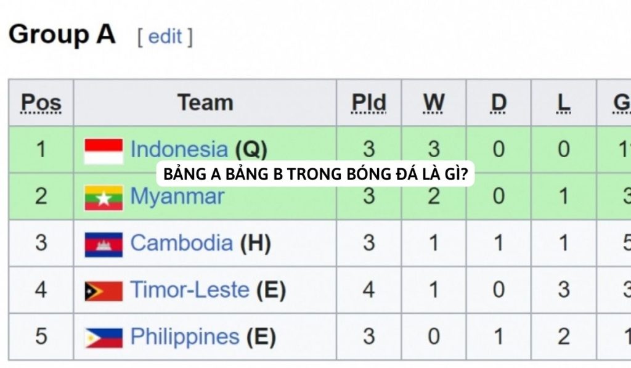Click the Group A heading

pos(62,35)
